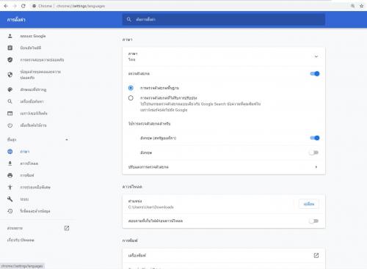Open the Autofill settings section
The height and width of the screenshot is (269, 367).
tap(31, 48)
